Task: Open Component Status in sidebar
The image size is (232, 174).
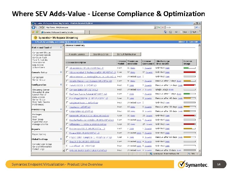Action: 42,53
